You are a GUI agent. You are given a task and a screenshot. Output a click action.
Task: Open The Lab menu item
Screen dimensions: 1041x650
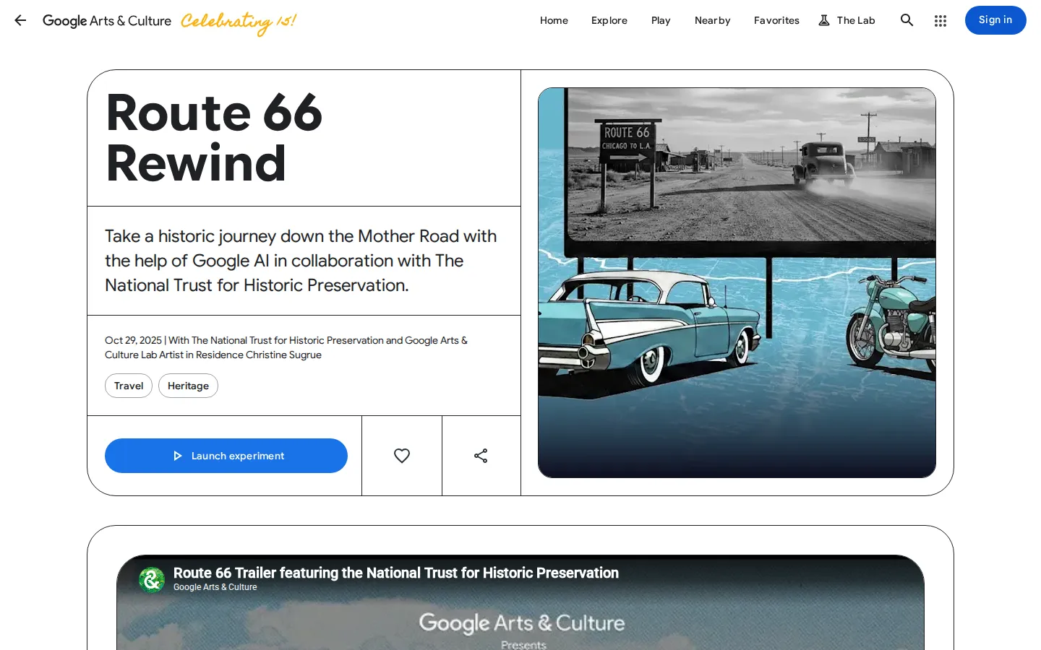(847, 20)
